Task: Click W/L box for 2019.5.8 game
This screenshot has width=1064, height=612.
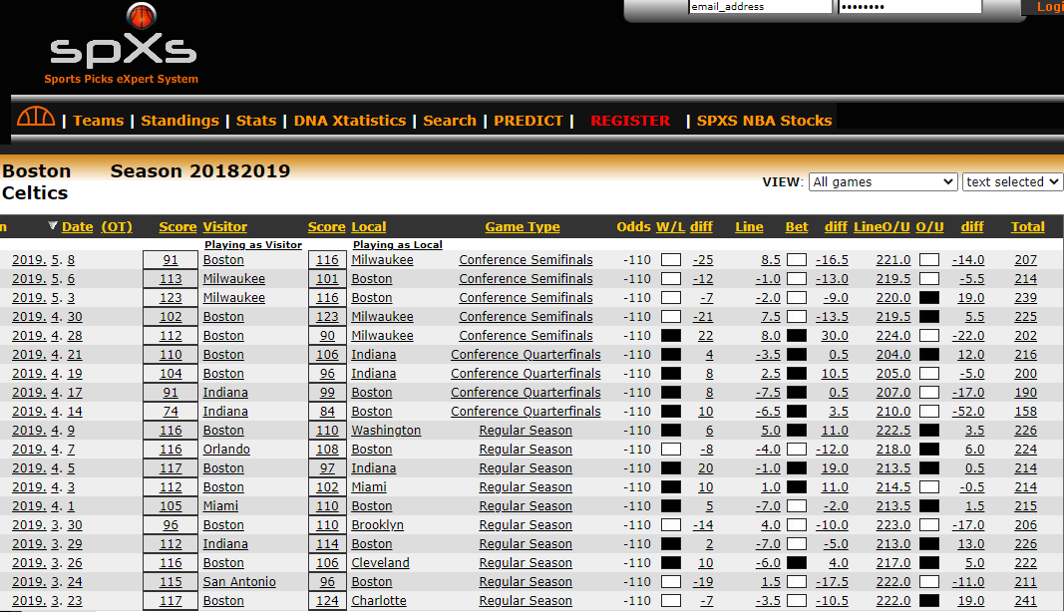Action: click(671, 260)
